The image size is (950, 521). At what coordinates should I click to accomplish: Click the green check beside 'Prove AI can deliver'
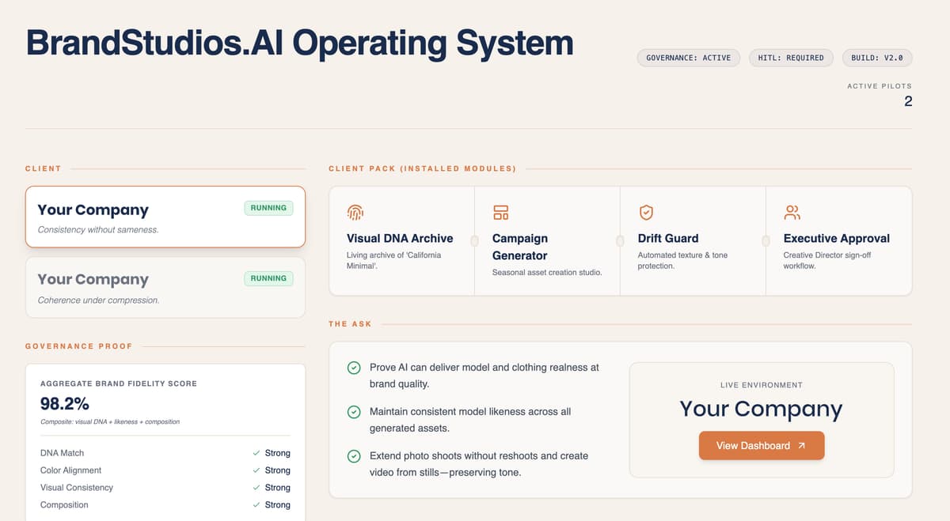(x=353, y=368)
